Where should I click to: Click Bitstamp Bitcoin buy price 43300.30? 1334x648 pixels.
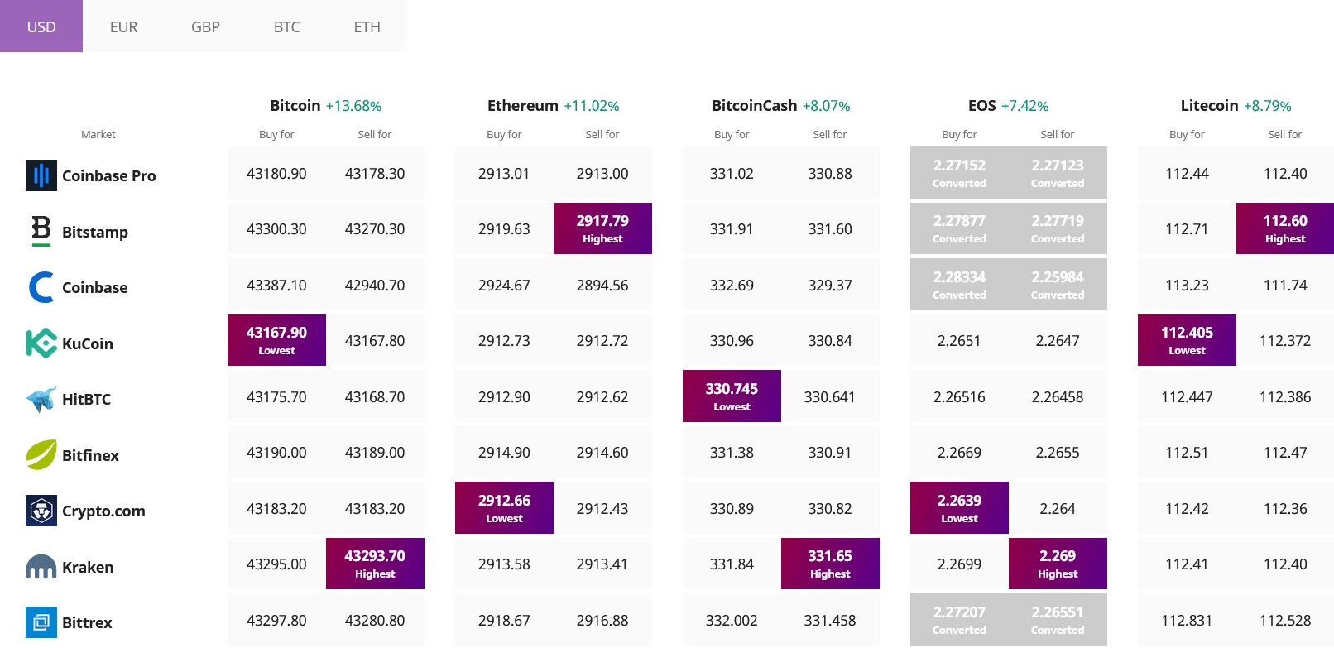point(276,229)
